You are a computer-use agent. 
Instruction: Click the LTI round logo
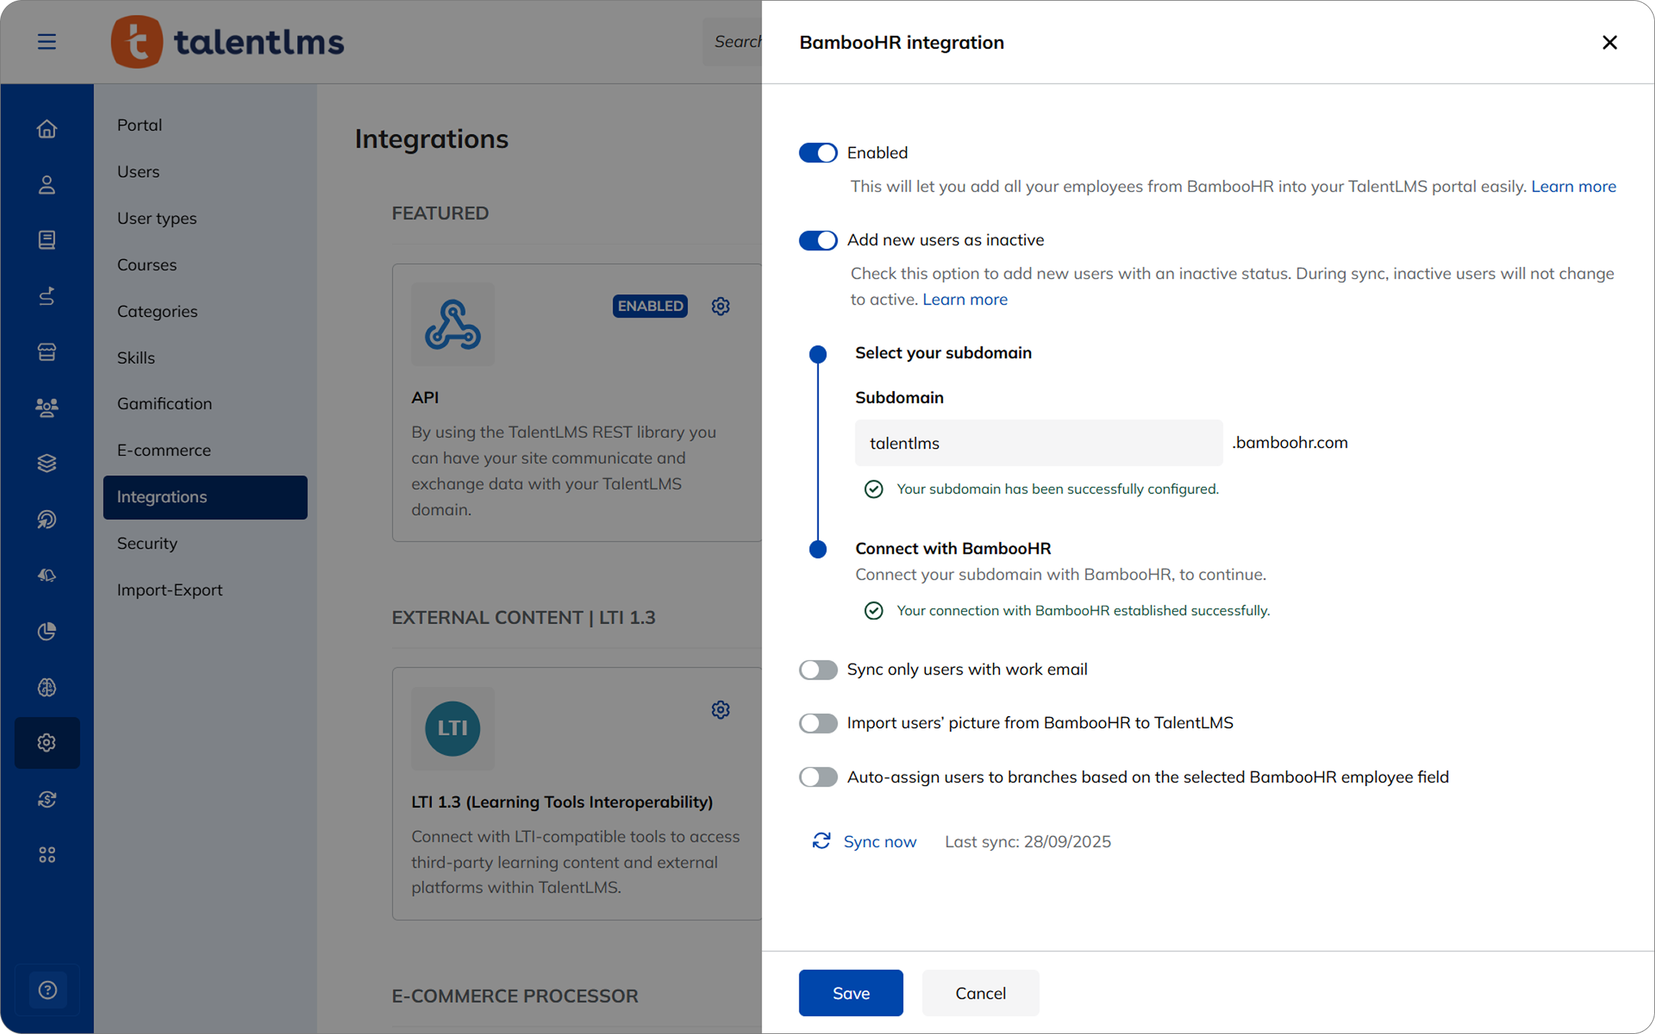[x=453, y=728]
